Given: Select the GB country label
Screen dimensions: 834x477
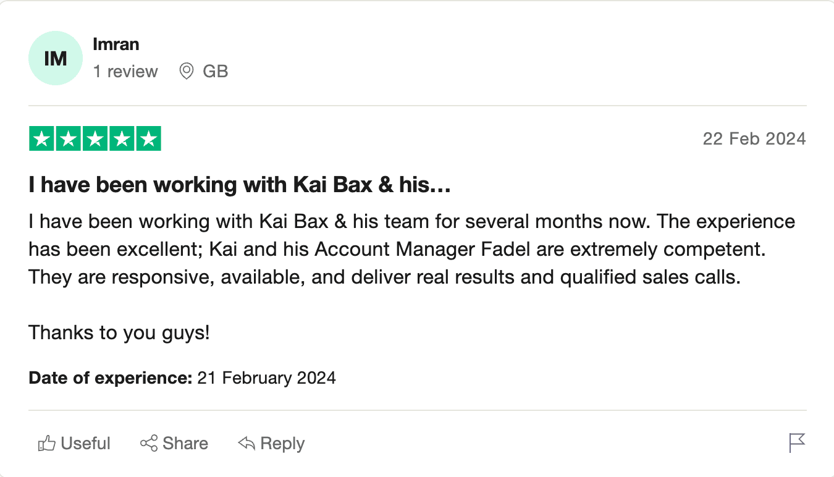Looking at the screenshot, I should 216,72.
